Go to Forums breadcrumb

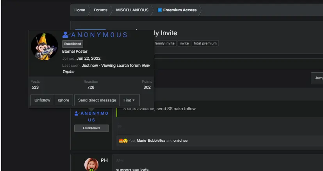click(100, 10)
